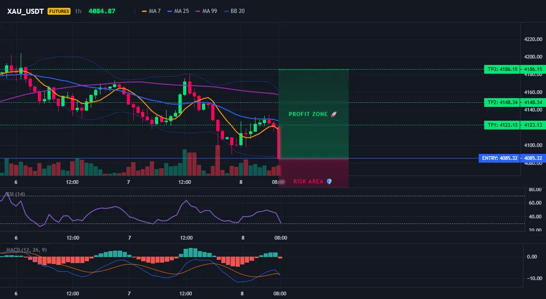Click the shield icon beside RISK AREA
546x299 pixels.
[329, 182]
